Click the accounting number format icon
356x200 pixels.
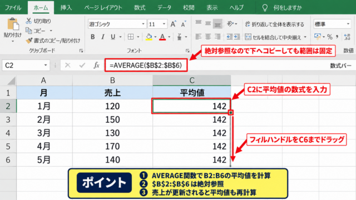[x=318, y=36]
